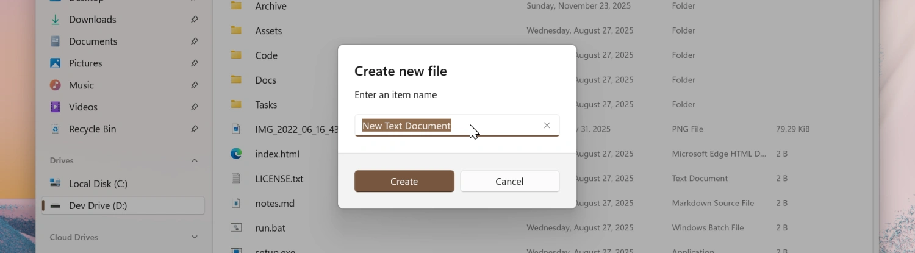Viewport: 915px width, 253px height.
Task: Click the Recycle Bin sidebar icon
Action: pyautogui.click(x=56, y=129)
